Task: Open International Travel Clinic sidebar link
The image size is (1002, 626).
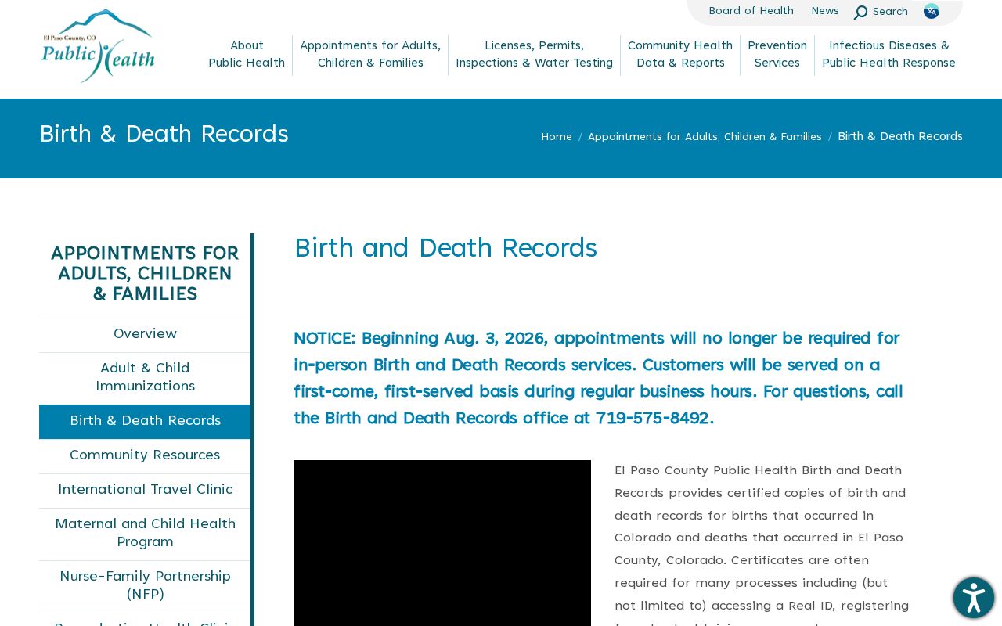Action: [x=145, y=490]
